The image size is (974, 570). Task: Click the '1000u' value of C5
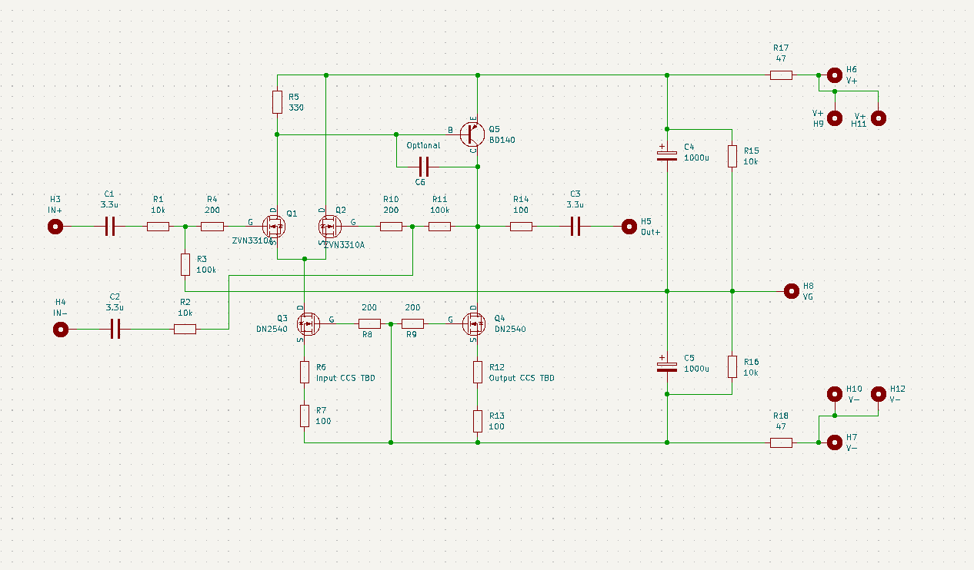(x=695, y=370)
